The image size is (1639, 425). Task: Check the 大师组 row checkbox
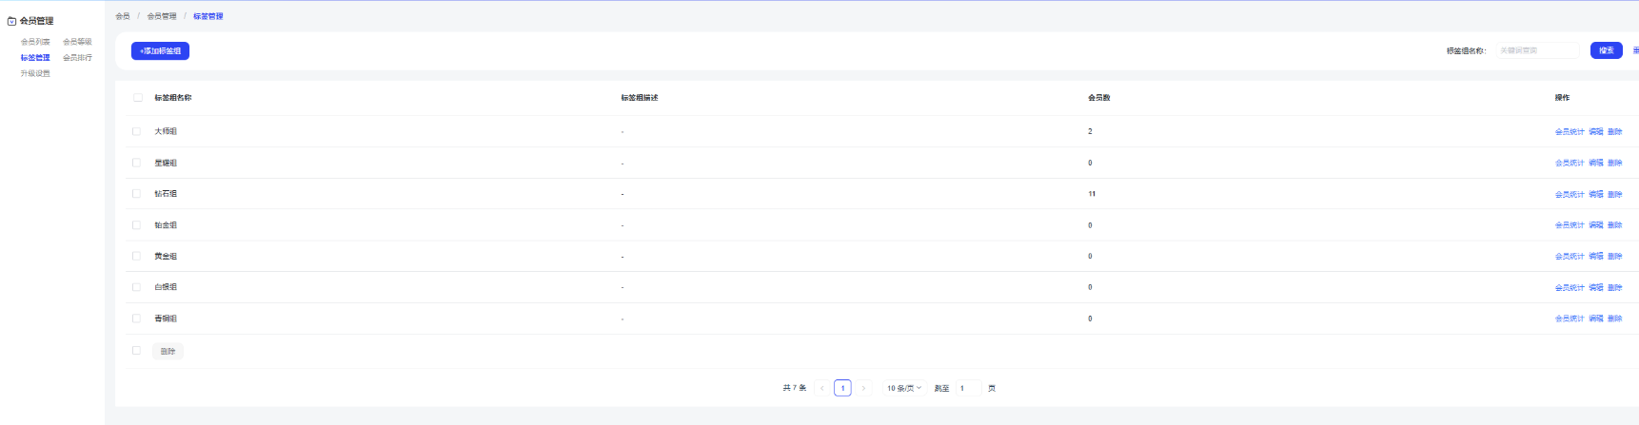click(x=136, y=131)
